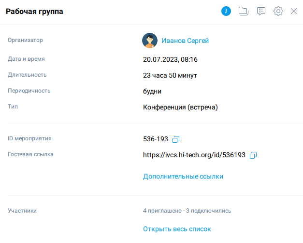Open event settings gear icon
The image size is (303, 243).
click(x=278, y=11)
